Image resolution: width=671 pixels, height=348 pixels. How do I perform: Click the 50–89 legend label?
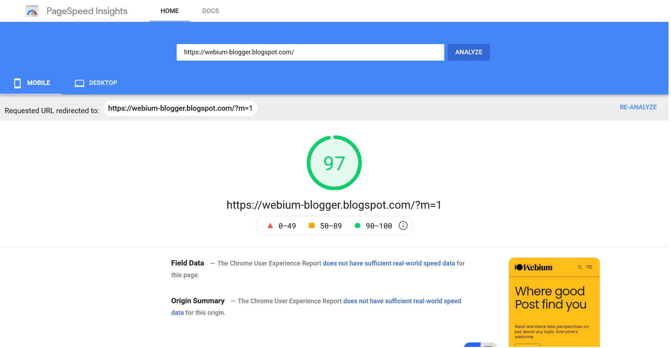(331, 226)
